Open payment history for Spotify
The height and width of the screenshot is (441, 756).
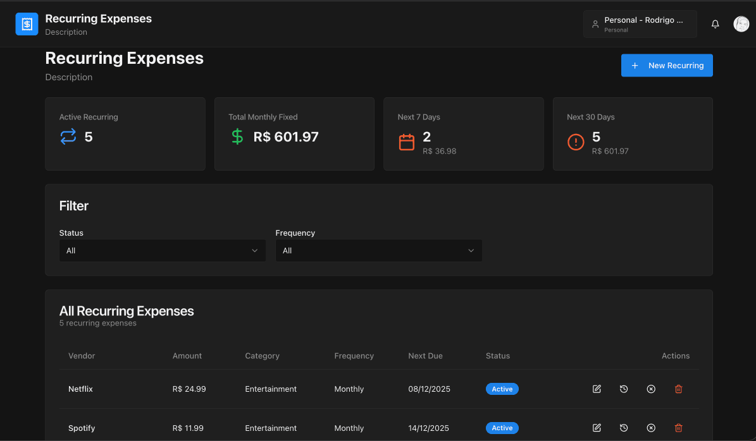click(x=624, y=428)
